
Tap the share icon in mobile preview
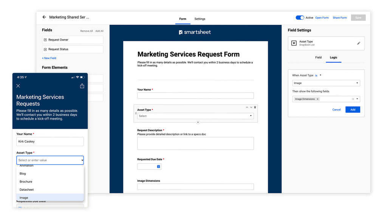[82, 86]
